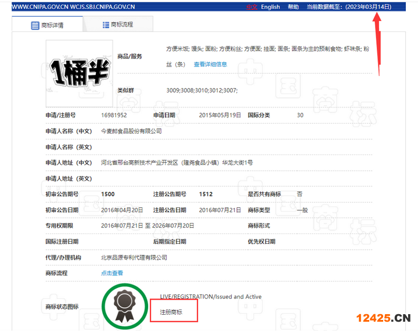Select the WWW.CNIPA.GOV.CN header text
Screen dimensions: 418x331
40,7
